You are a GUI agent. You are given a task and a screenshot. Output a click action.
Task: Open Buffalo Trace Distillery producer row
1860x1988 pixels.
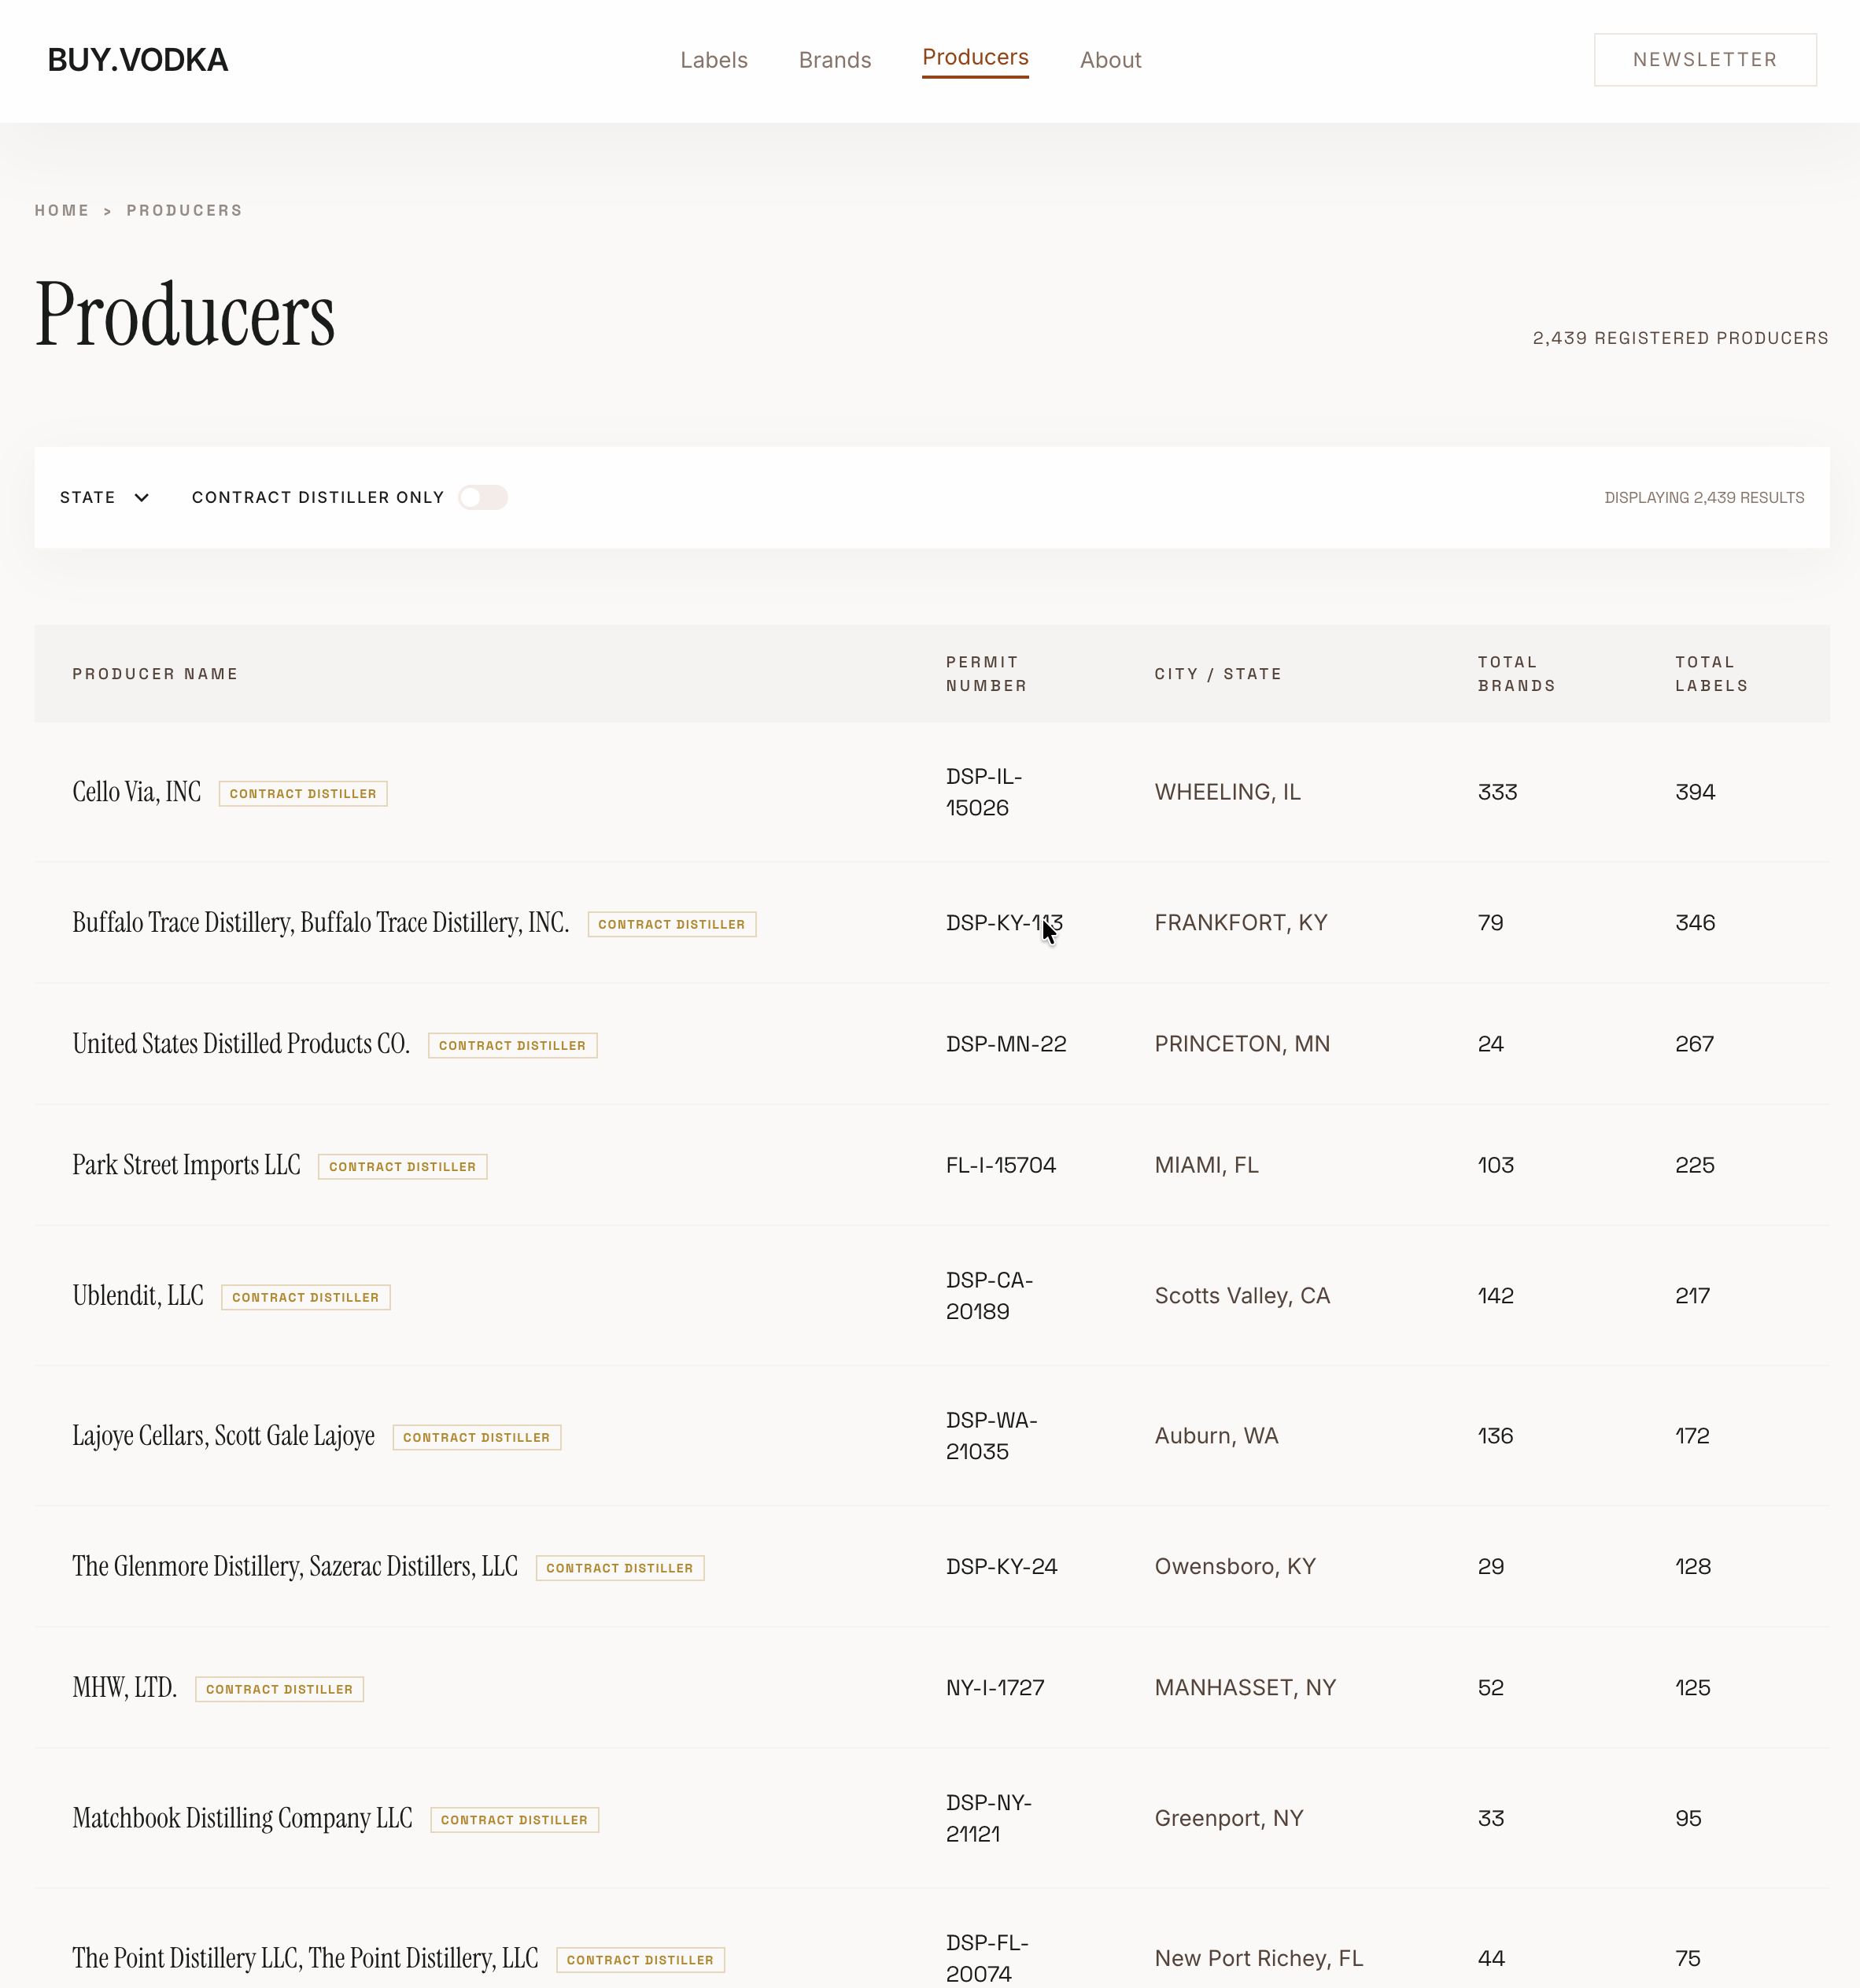click(319, 922)
